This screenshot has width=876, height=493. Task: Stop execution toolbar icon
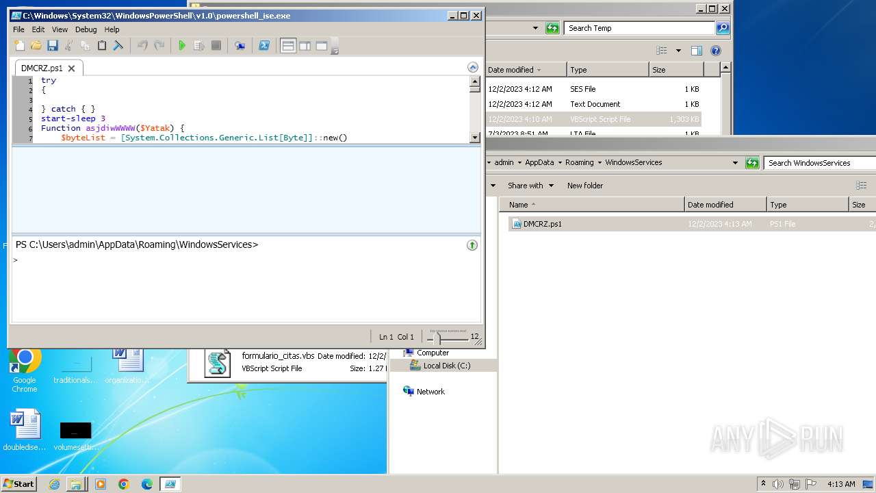[216, 46]
